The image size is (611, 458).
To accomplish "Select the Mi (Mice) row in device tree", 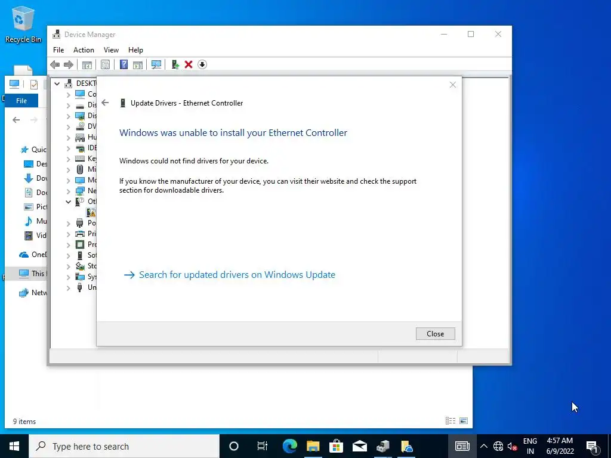I will (x=86, y=169).
